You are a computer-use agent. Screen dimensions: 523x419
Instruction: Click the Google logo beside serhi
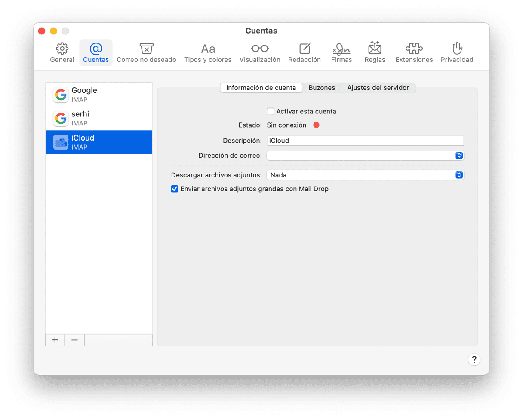pos(61,118)
